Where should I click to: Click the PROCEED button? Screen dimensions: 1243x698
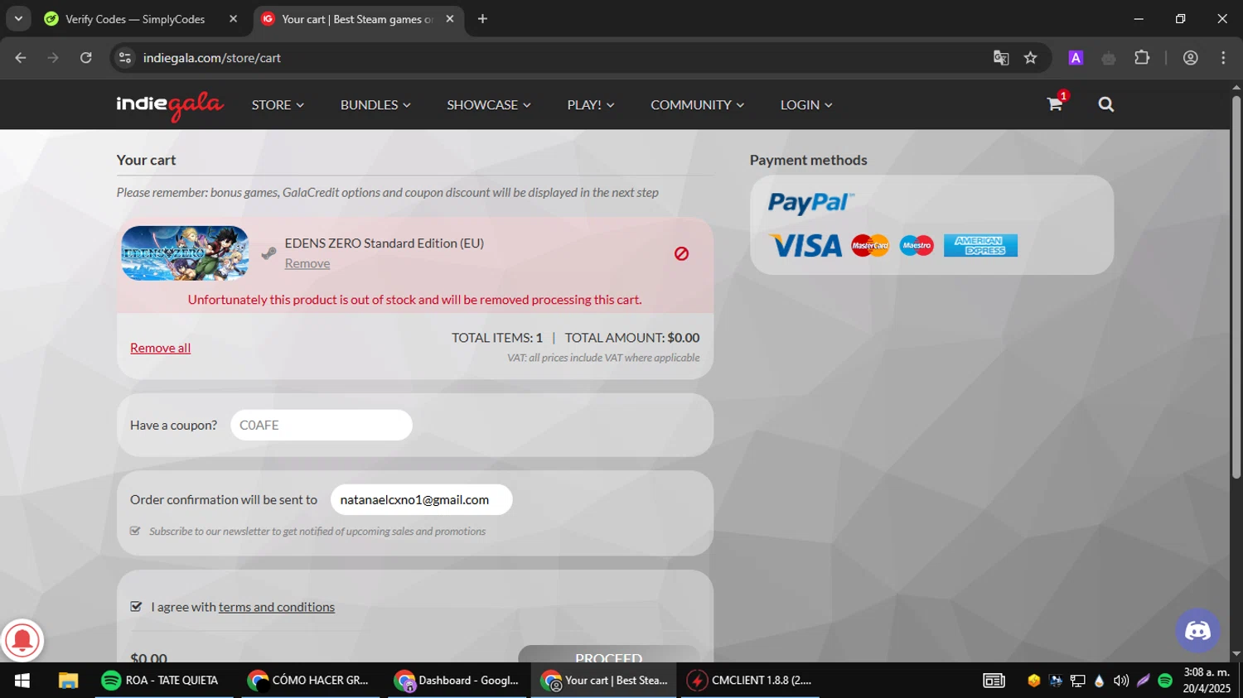pyautogui.click(x=609, y=655)
